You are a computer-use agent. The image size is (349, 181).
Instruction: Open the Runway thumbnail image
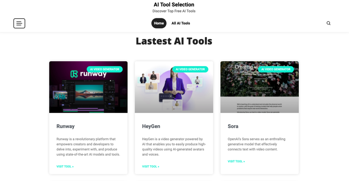click(89, 87)
